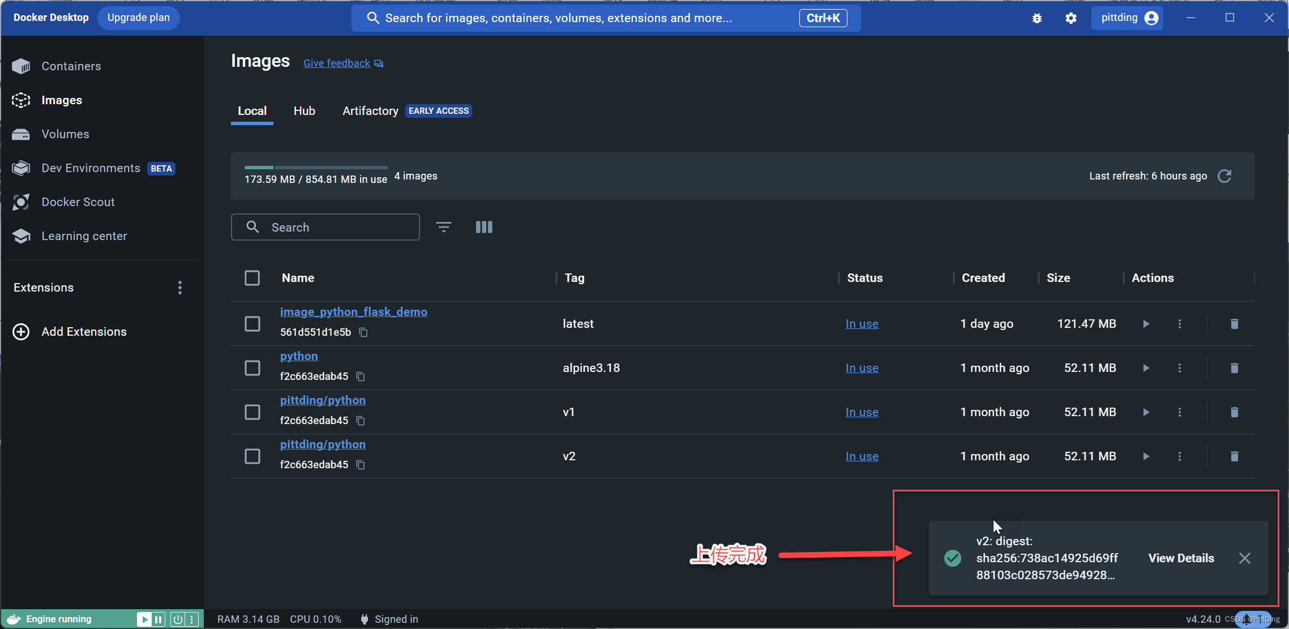Click the troubleshoot bug icon
Image resolution: width=1289 pixels, height=629 pixels.
(1037, 18)
